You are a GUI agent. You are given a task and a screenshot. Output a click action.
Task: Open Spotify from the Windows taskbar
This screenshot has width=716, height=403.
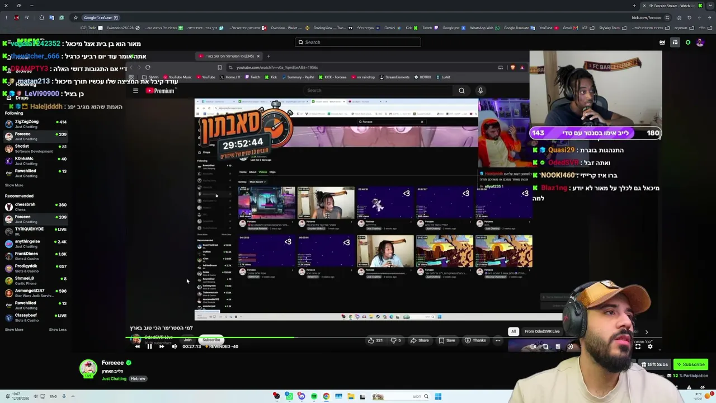[x=314, y=397]
